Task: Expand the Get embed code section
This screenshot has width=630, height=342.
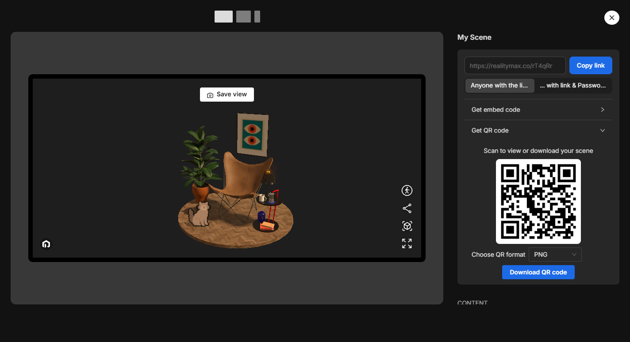Action: (x=538, y=110)
